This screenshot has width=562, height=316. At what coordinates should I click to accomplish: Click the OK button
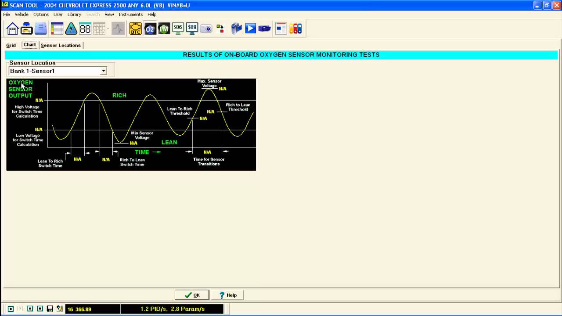coord(192,295)
